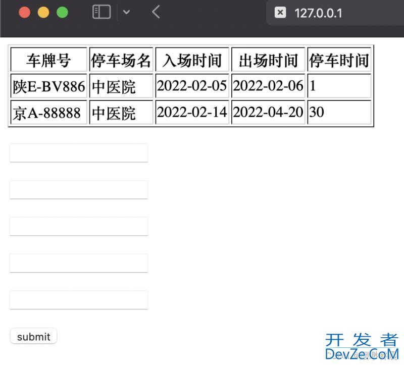Click the 车牌号 column header

pyautogui.click(x=48, y=60)
